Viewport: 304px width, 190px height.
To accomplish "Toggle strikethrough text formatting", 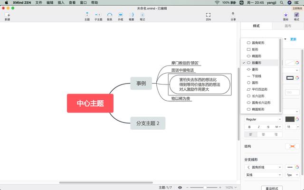I will (x=268, y=127).
